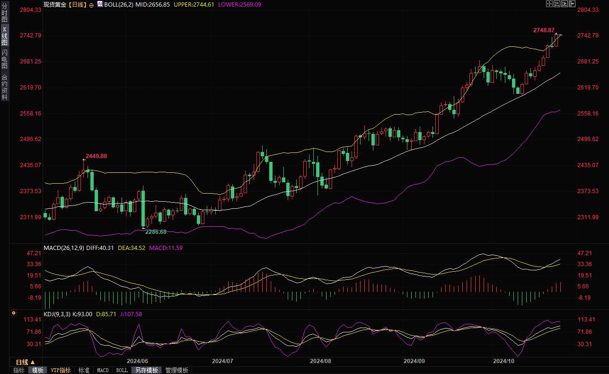609x374 pixels.
Task: Open the VIP指标 tab
Action: click(61, 370)
